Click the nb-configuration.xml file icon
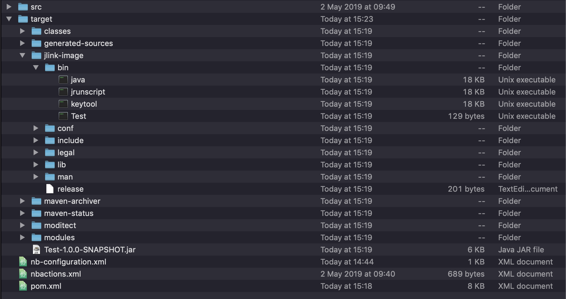Viewport: 566px width, 299px height. (23, 262)
